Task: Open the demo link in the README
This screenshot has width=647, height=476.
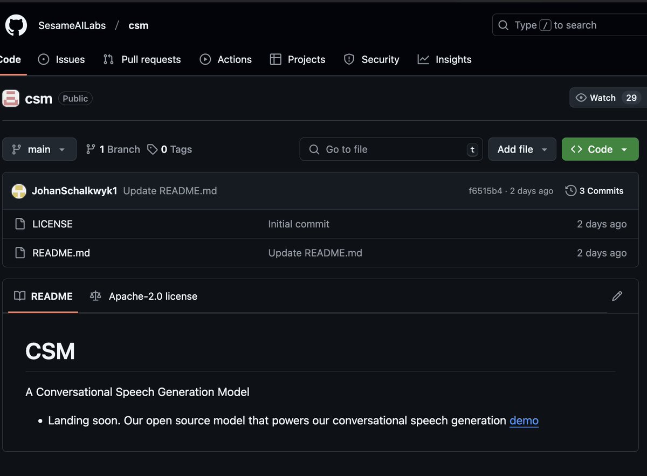Action: (x=524, y=420)
